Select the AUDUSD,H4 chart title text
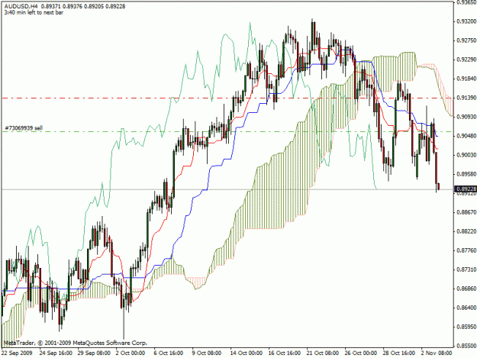This screenshot has width=477, height=358. pyautogui.click(x=21, y=6)
